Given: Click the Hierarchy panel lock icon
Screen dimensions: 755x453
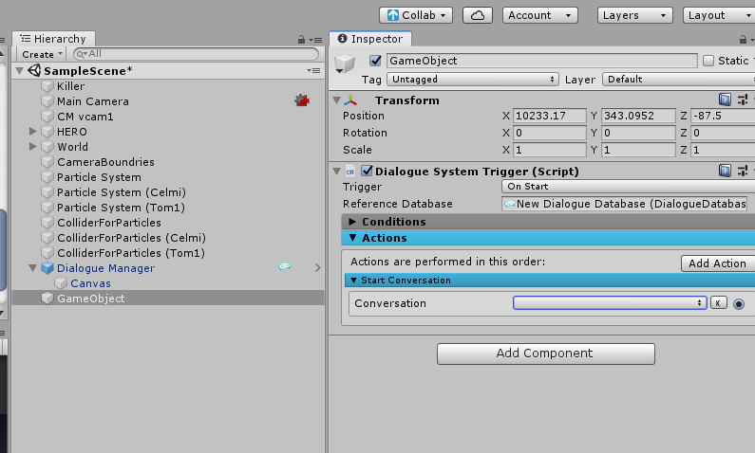Looking at the screenshot, I should 301,40.
